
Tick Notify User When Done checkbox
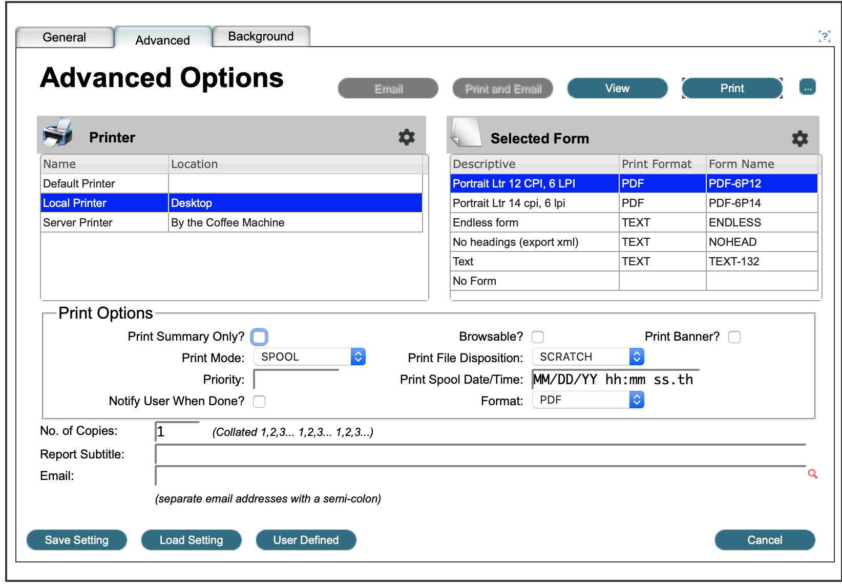[x=259, y=402]
